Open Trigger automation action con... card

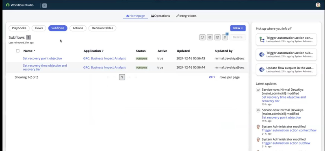point(286,39)
